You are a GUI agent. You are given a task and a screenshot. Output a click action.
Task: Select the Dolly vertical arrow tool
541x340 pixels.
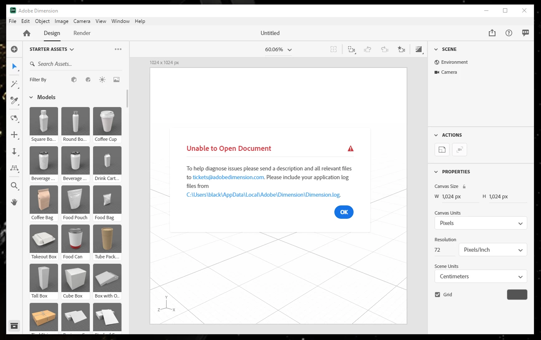14,151
